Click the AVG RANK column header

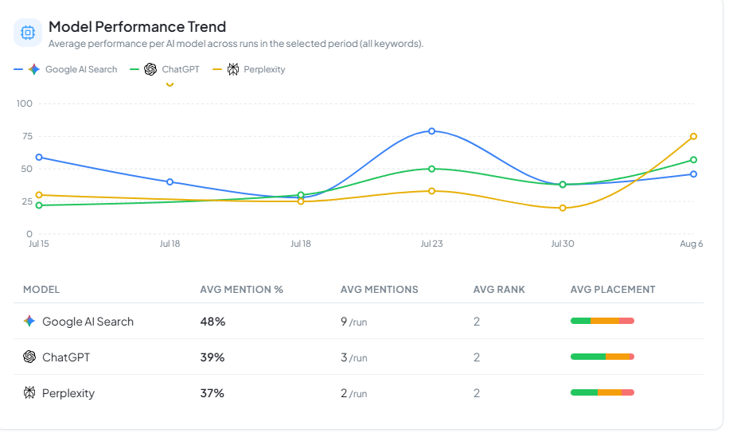(x=499, y=290)
